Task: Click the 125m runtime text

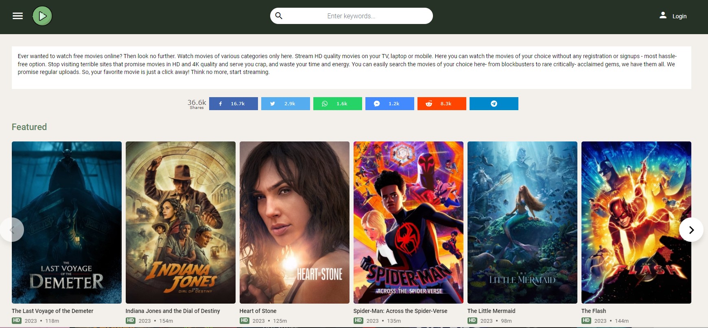Action: 280,321
